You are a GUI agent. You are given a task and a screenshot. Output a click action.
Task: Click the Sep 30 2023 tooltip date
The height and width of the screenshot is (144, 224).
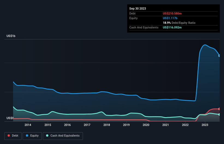(138, 8)
